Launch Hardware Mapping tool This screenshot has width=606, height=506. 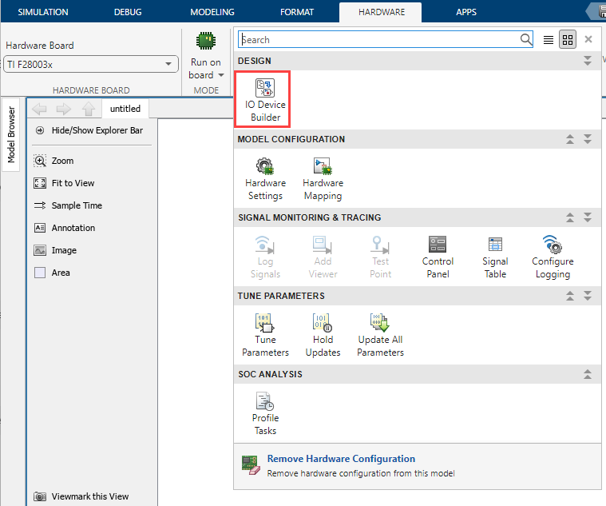click(x=323, y=177)
